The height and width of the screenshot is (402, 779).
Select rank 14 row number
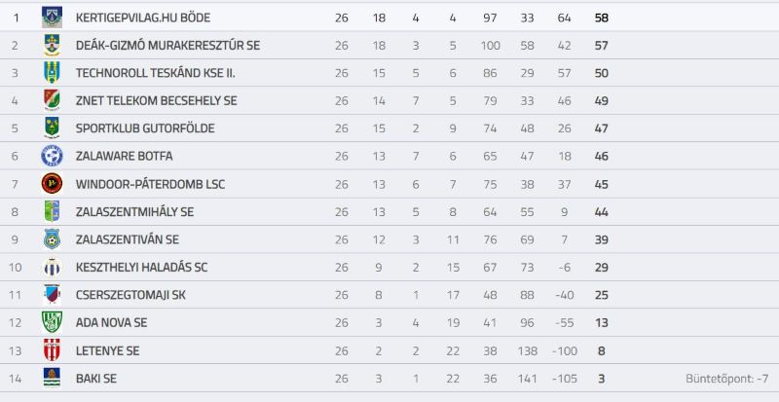pos(15,379)
